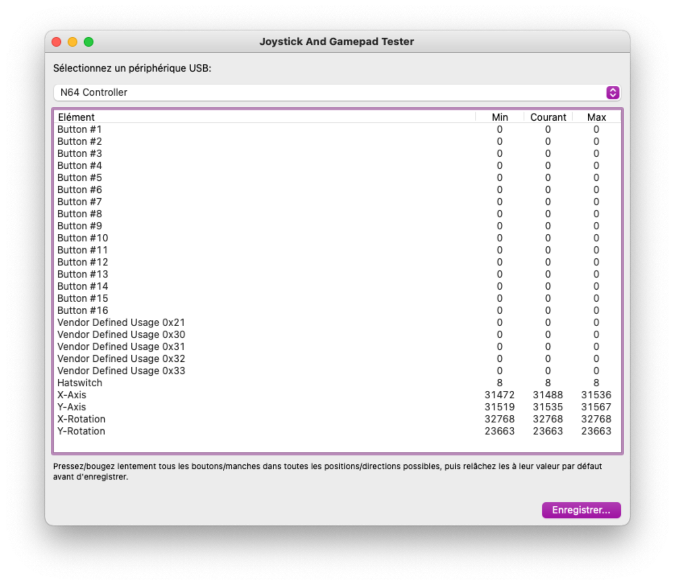
Task: Click the Elément column header
Action: [x=265, y=117]
